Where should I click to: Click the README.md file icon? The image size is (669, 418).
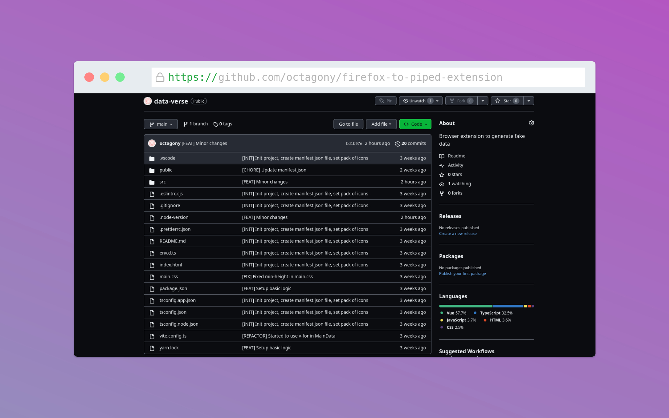coord(152,241)
